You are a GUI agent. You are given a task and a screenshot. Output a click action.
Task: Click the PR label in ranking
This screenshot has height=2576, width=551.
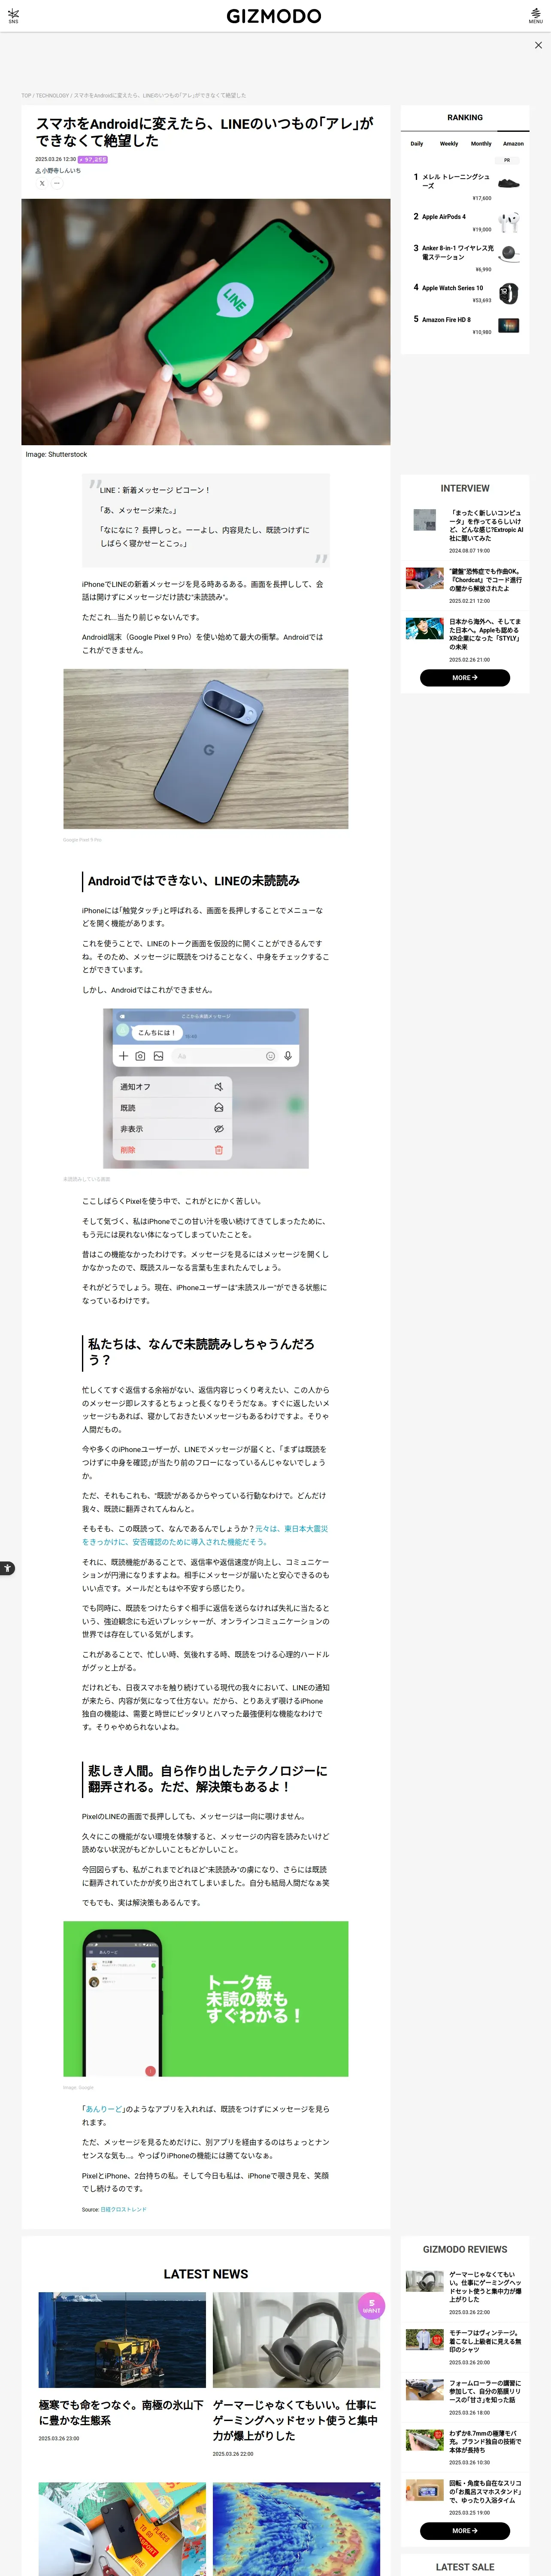pyautogui.click(x=507, y=160)
